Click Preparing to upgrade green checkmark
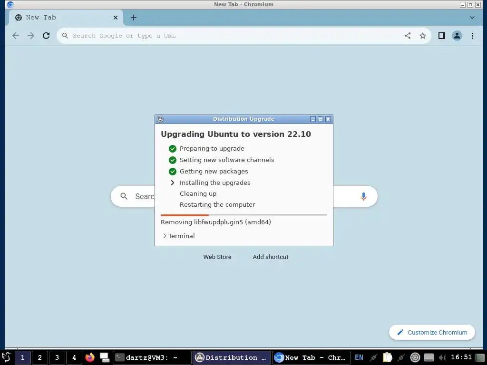 tap(173, 149)
